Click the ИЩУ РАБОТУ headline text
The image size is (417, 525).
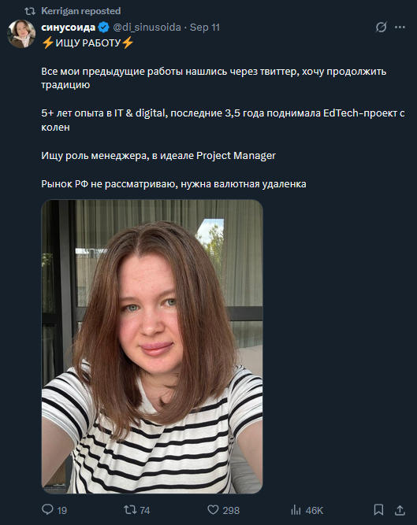tap(87, 43)
